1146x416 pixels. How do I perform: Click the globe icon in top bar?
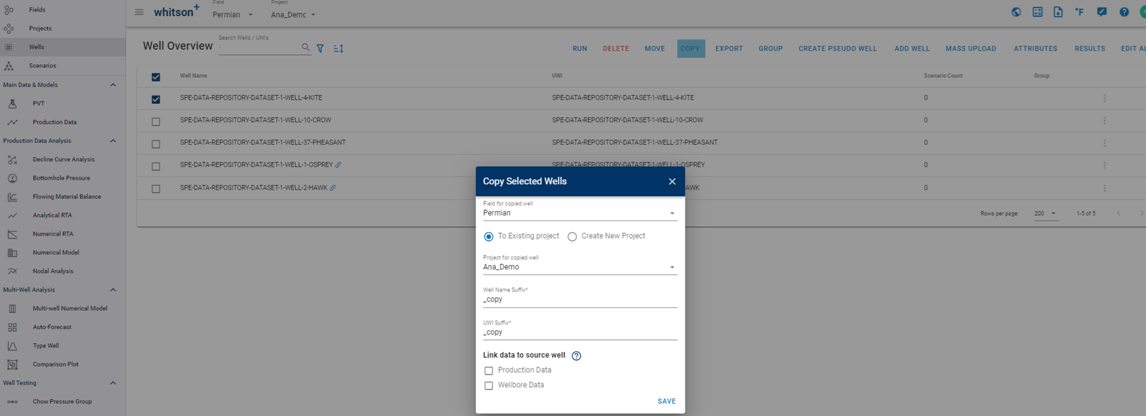pos(1016,12)
